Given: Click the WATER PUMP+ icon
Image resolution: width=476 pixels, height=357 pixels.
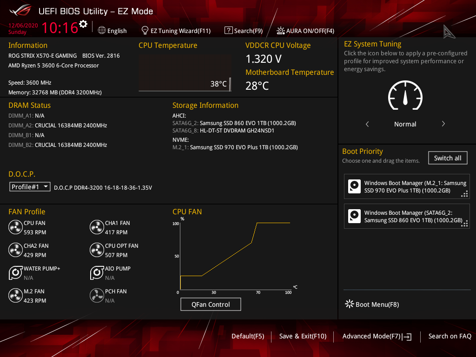Looking at the screenshot, I should 15,272.
